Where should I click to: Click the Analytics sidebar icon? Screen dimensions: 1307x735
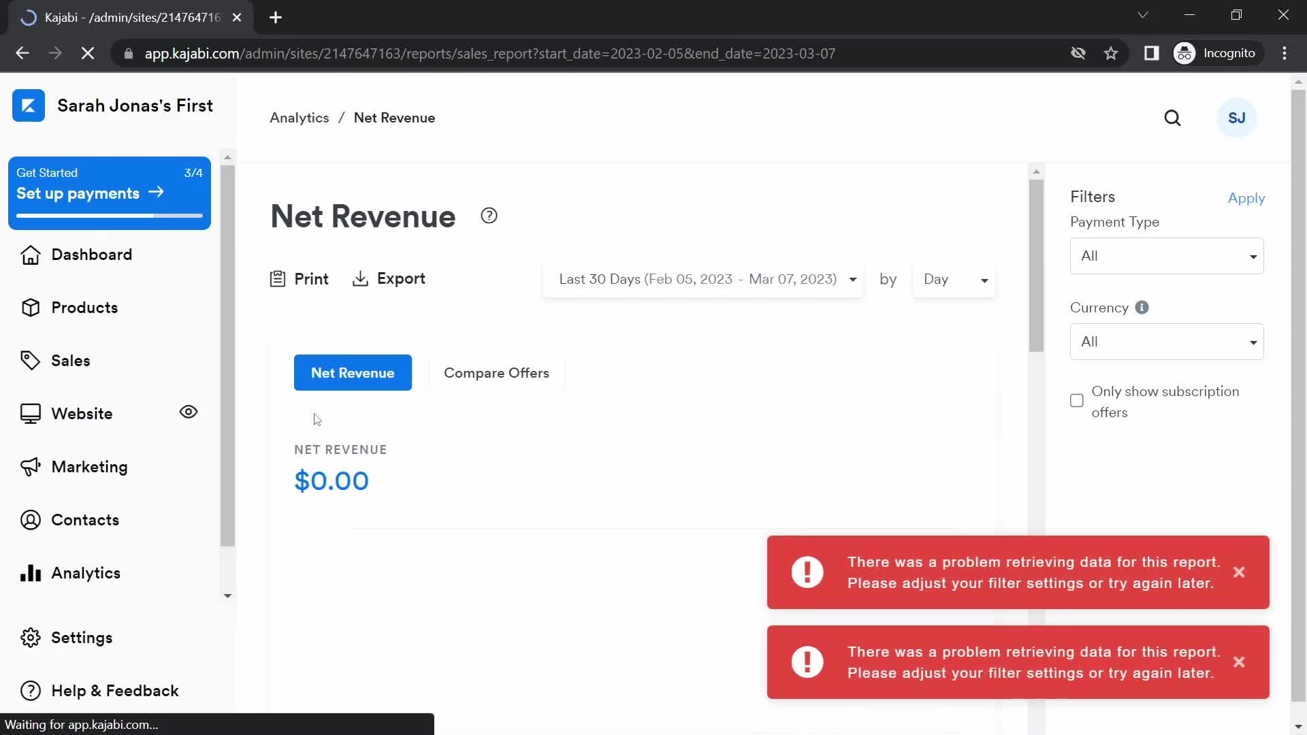(30, 572)
